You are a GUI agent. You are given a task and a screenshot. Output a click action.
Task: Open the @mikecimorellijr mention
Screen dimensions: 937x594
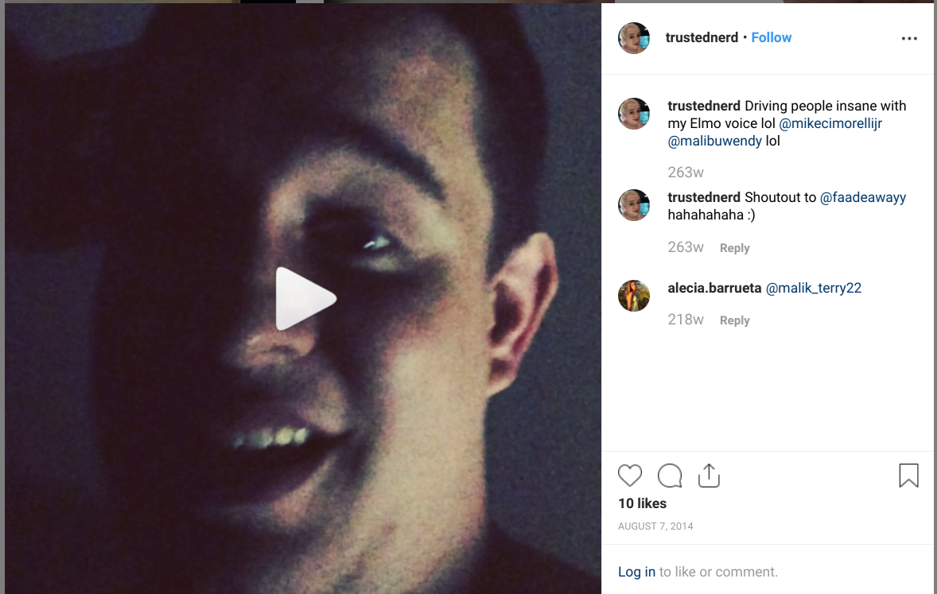pyautogui.click(x=830, y=124)
